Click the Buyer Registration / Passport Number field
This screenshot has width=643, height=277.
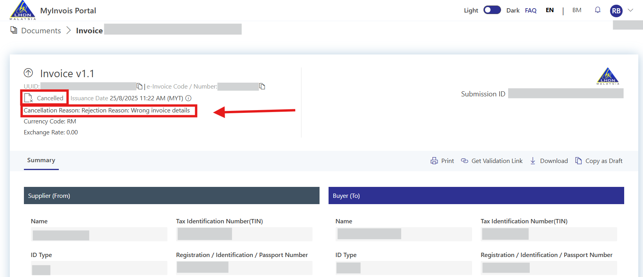pos(549,268)
